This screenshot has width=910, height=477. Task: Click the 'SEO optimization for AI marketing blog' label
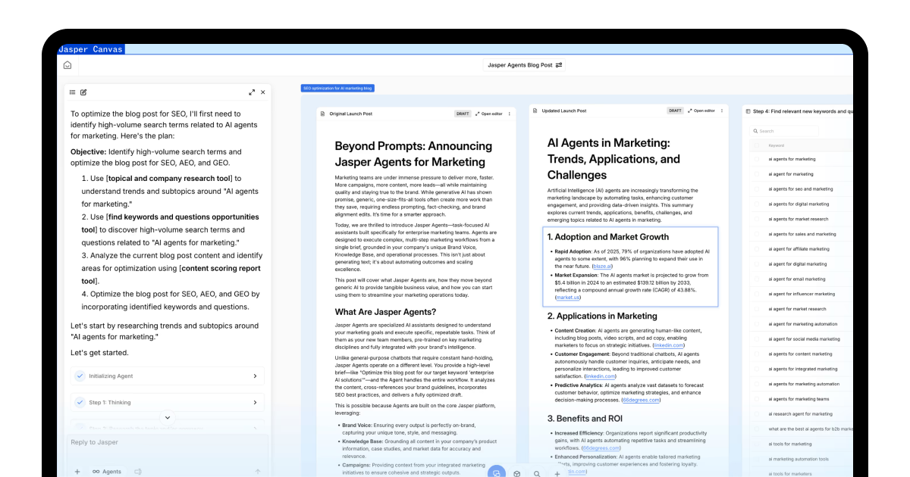point(337,89)
